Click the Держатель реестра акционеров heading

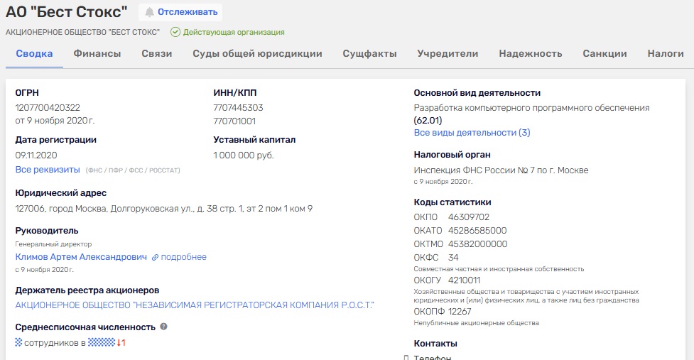click(x=87, y=290)
